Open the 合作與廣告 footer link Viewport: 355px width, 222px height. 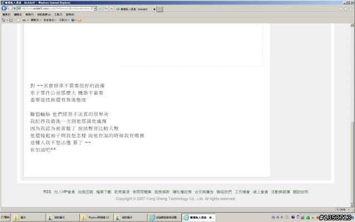204,192
